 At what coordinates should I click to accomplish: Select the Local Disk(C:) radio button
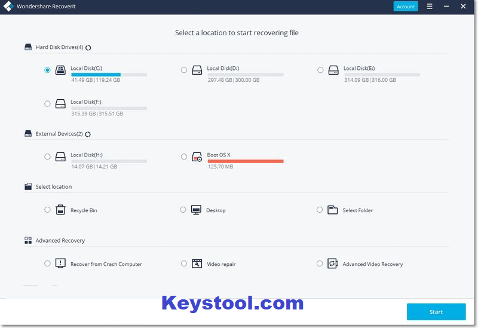(47, 70)
